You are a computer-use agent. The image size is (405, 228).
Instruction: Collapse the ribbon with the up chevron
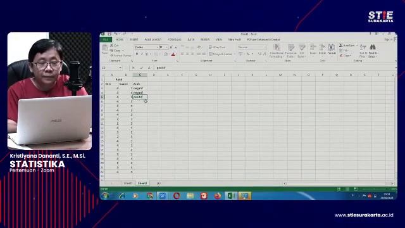(396, 61)
